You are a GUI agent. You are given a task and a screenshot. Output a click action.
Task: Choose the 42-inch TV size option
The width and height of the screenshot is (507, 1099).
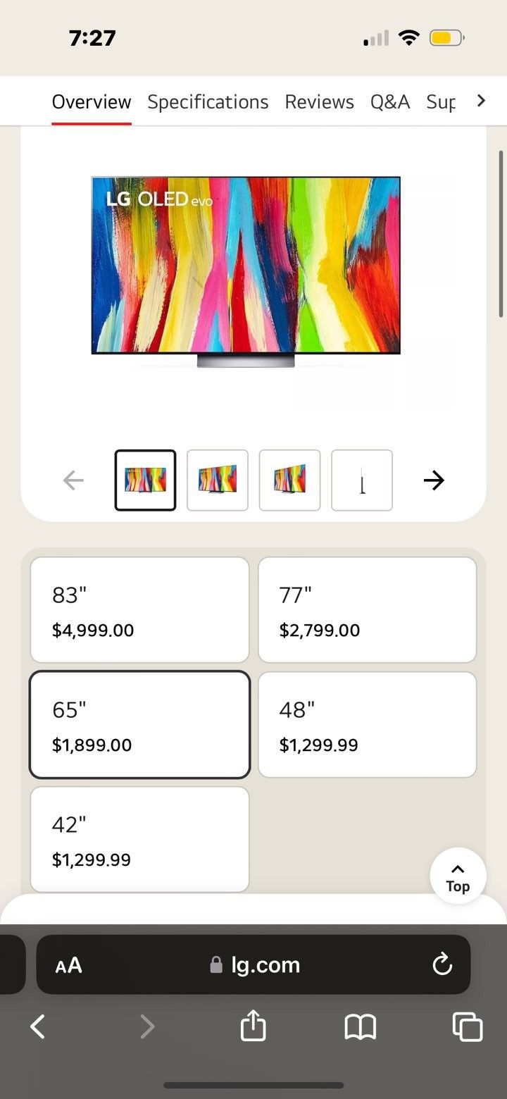click(x=139, y=838)
